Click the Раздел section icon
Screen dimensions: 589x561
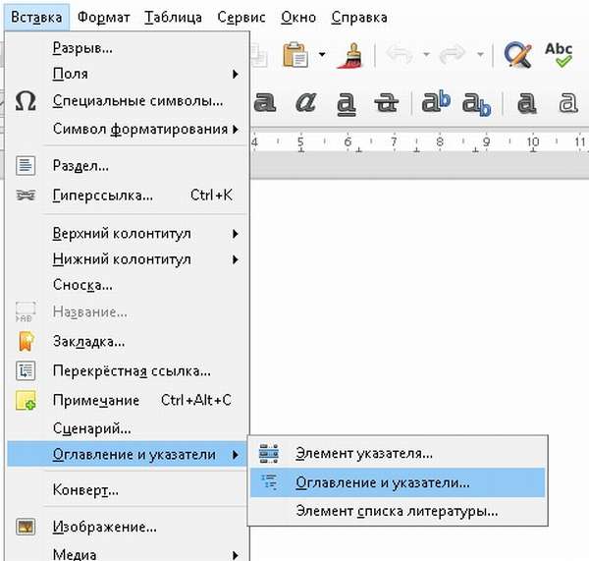click(26, 166)
